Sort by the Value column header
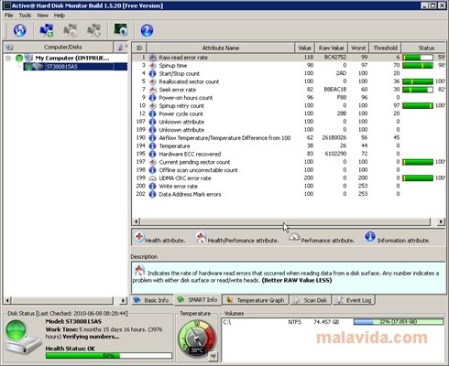The image size is (449, 366). click(x=304, y=48)
